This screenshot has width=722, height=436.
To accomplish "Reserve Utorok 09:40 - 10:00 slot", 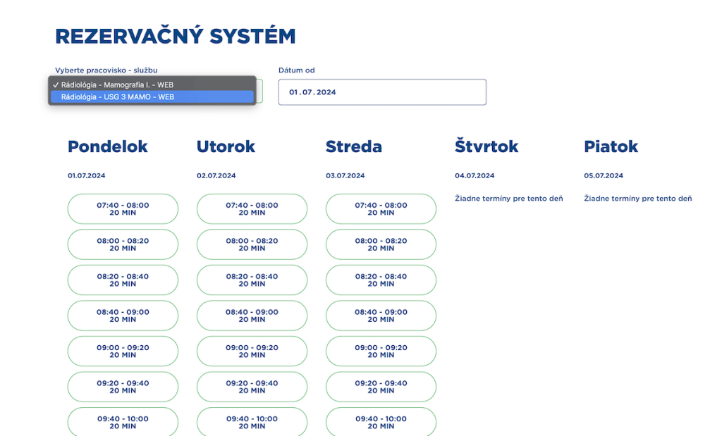I will pyautogui.click(x=252, y=422).
